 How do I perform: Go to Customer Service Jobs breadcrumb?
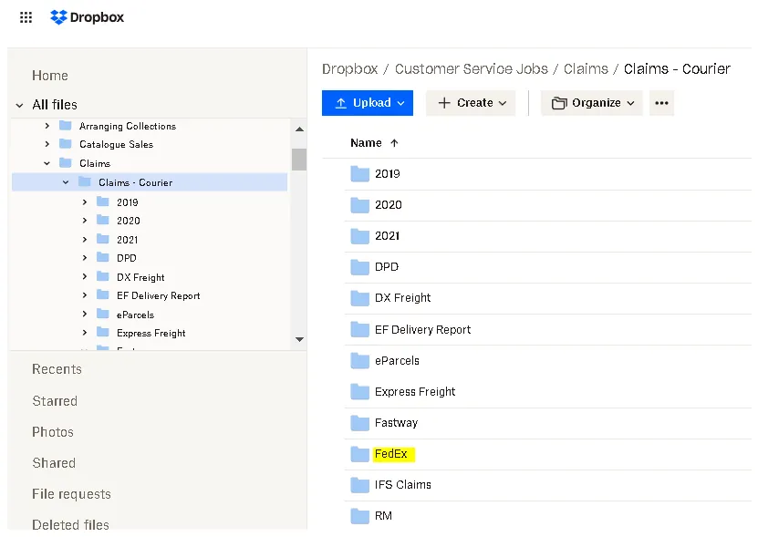[x=472, y=69]
